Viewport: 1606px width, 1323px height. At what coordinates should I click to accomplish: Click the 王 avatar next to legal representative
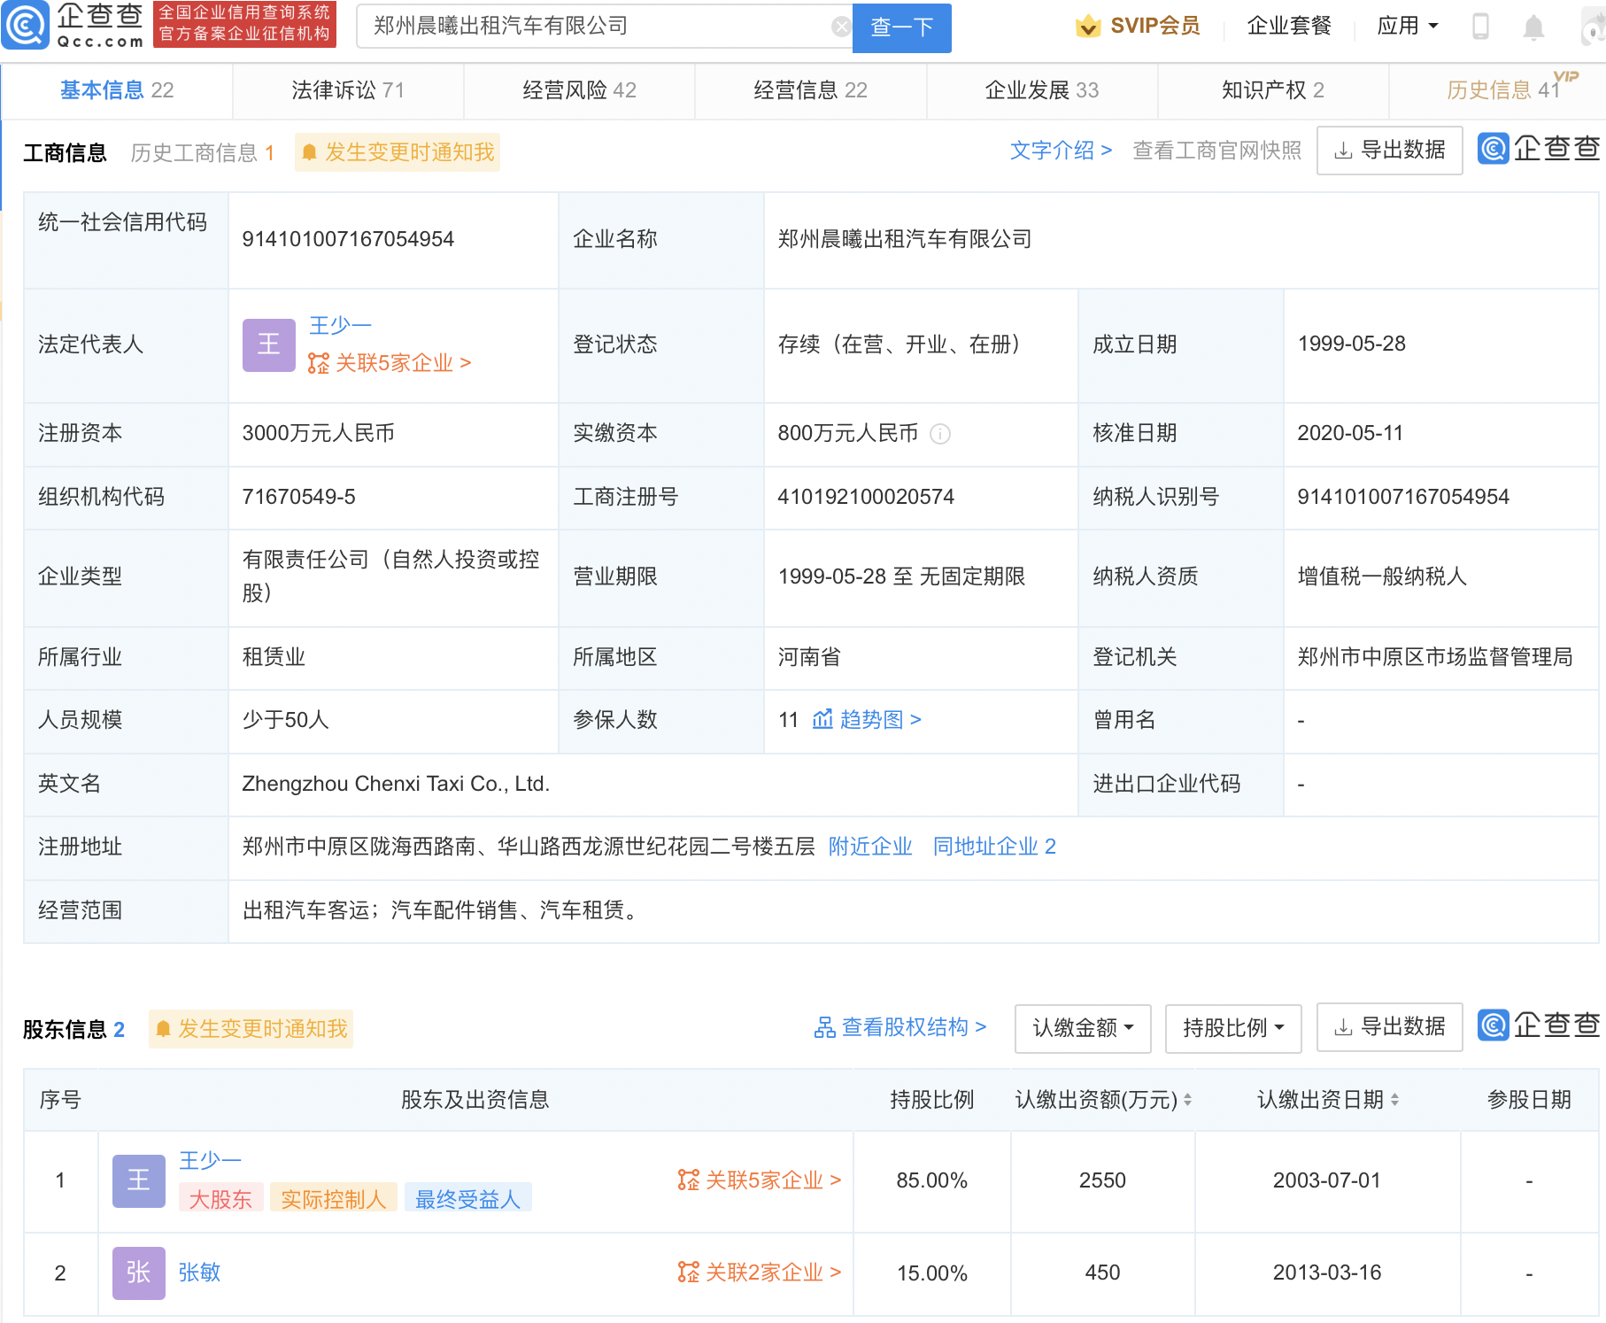coord(268,344)
